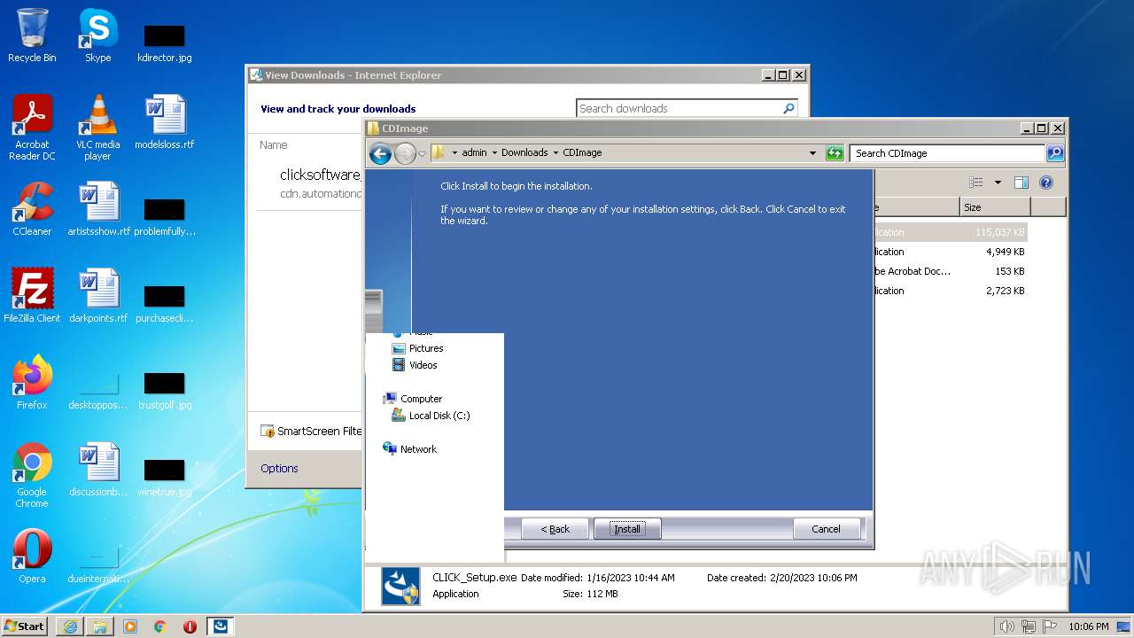This screenshot has height=638, width=1134.
Task: Open media player taskbar icon
Action: (130, 626)
